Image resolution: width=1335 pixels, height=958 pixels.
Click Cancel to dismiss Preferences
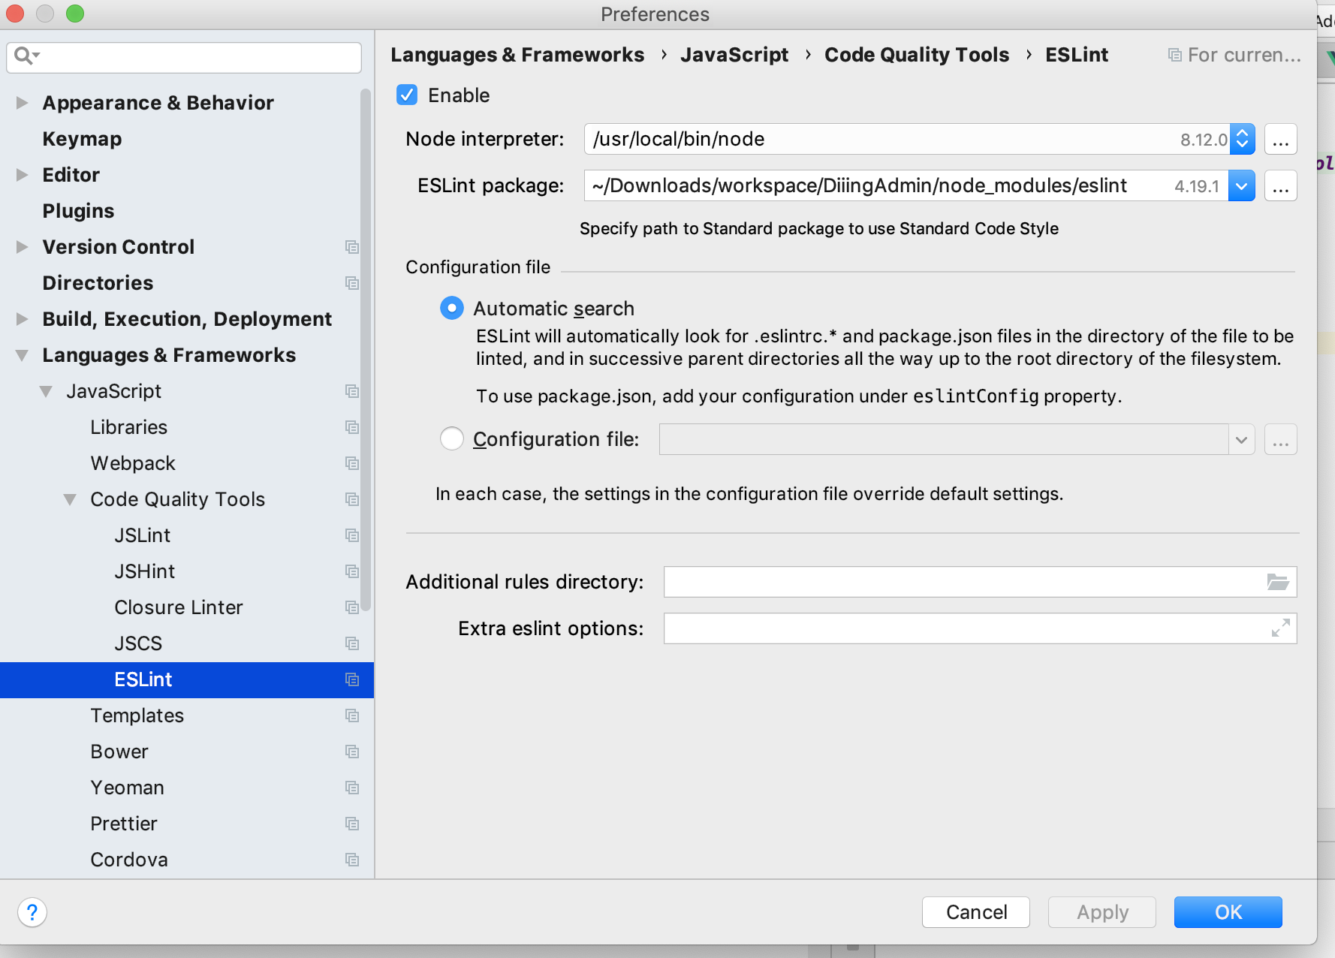pos(976,912)
